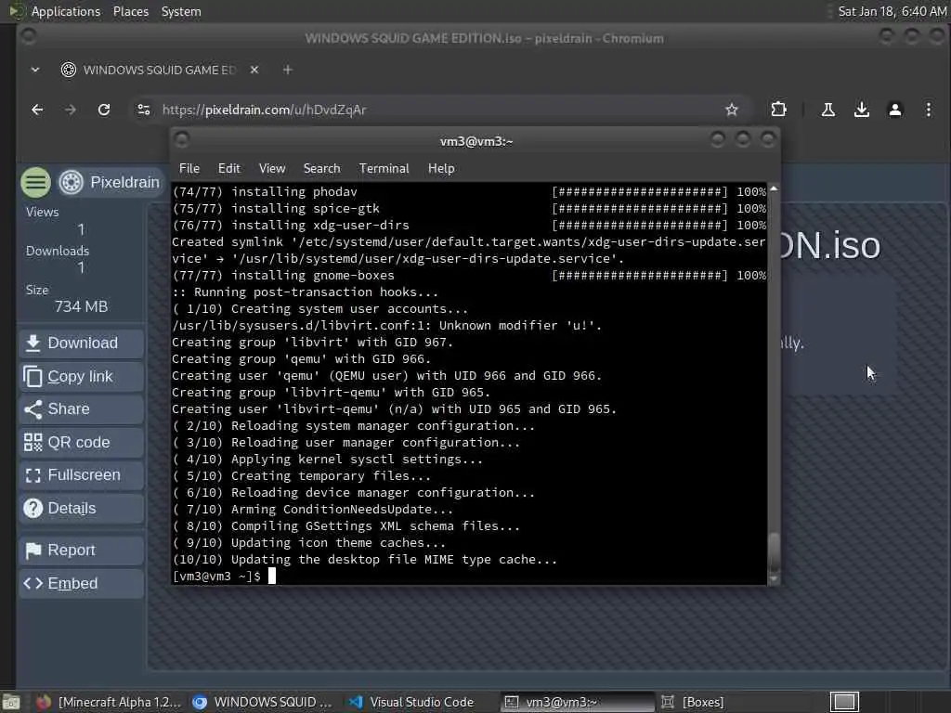Click the Share button
Image resolution: width=951 pixels, height=713 pixels.
click(x=82, y=409)
